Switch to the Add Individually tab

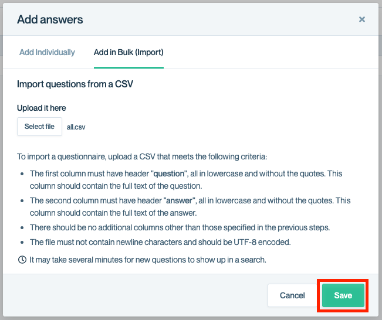(x=47, y=52)
